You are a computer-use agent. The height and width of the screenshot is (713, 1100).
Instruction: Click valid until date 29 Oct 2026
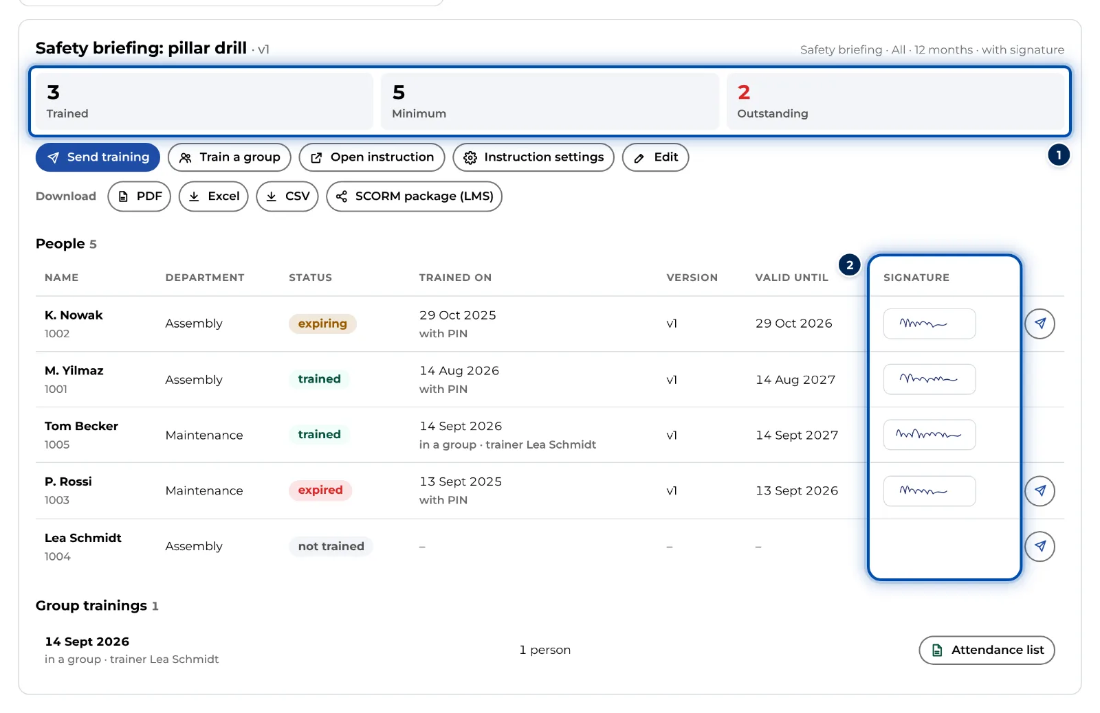794,324
